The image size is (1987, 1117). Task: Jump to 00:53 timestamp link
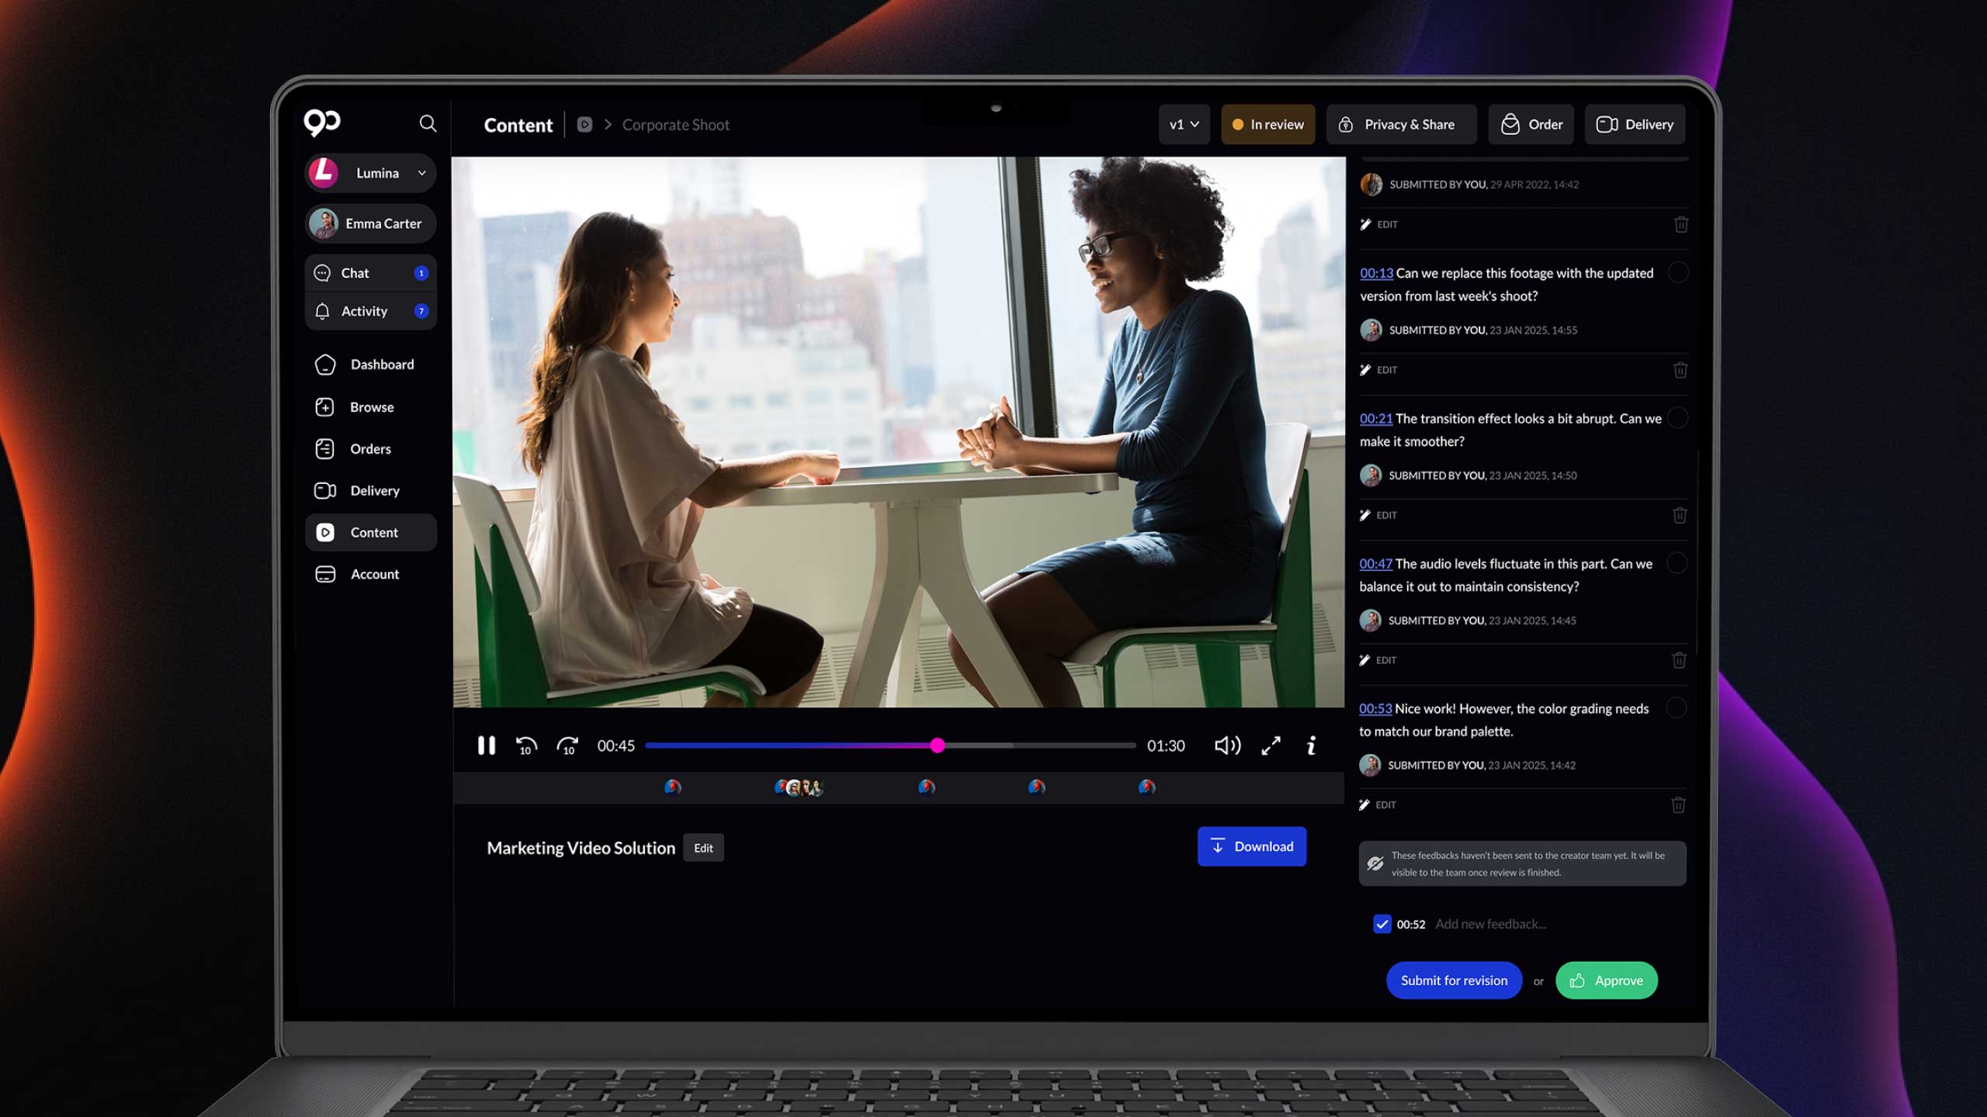1375,709
